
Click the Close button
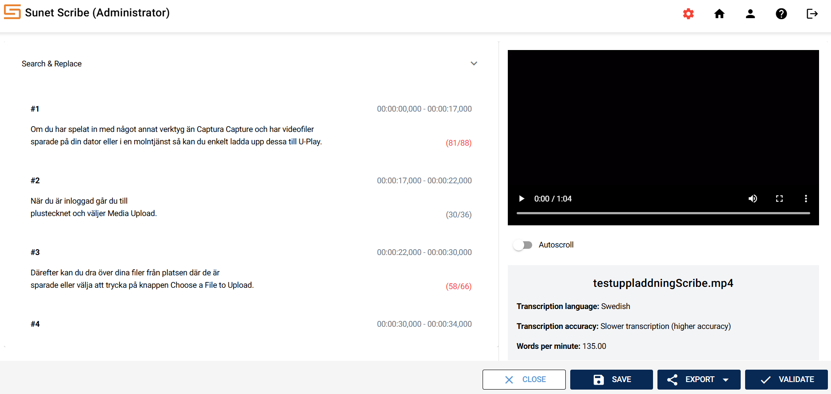point(524,379)
